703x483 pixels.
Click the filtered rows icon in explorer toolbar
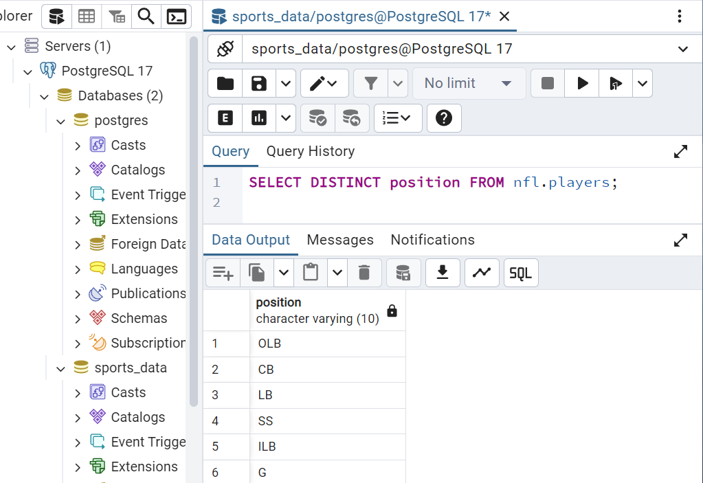click(x=117, y=16)
